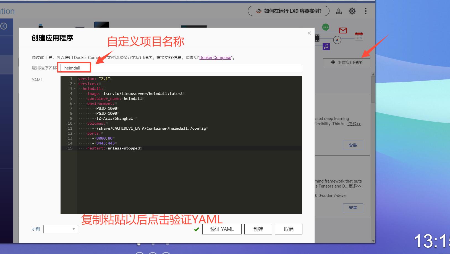Collapse the services node in the YAML editor
450x254 pixels.
point(75,84)
